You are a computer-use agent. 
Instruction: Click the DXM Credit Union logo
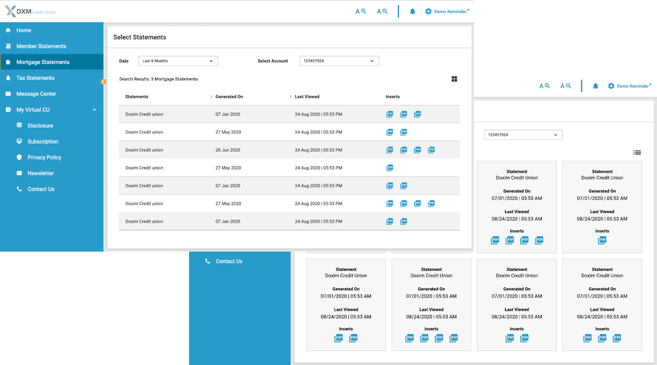30,12
